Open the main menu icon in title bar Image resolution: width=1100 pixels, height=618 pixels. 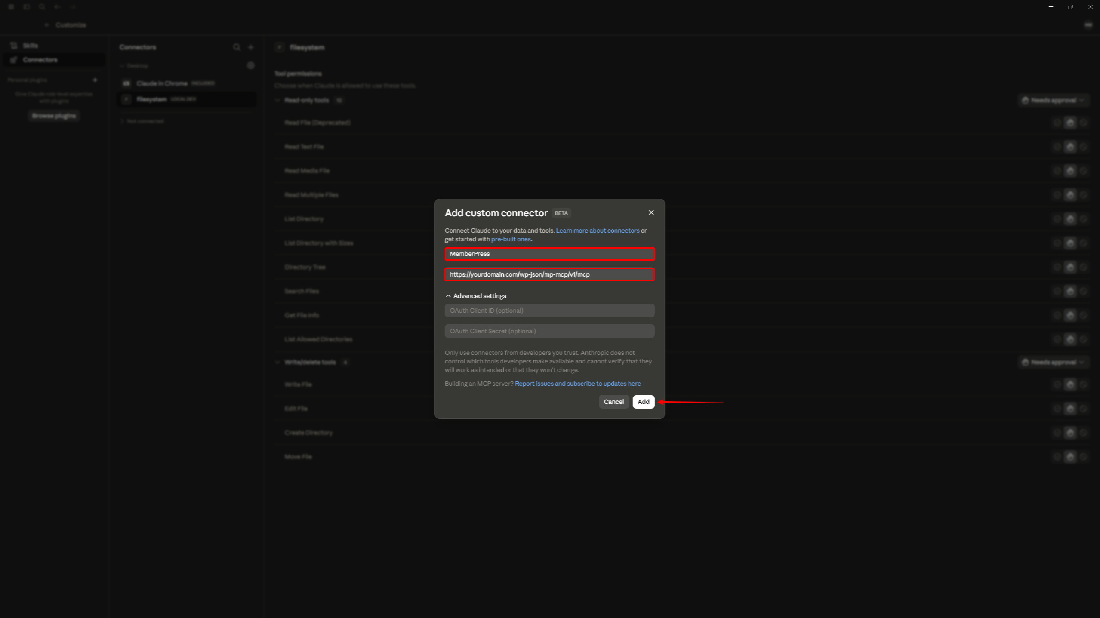pos(11,7)
